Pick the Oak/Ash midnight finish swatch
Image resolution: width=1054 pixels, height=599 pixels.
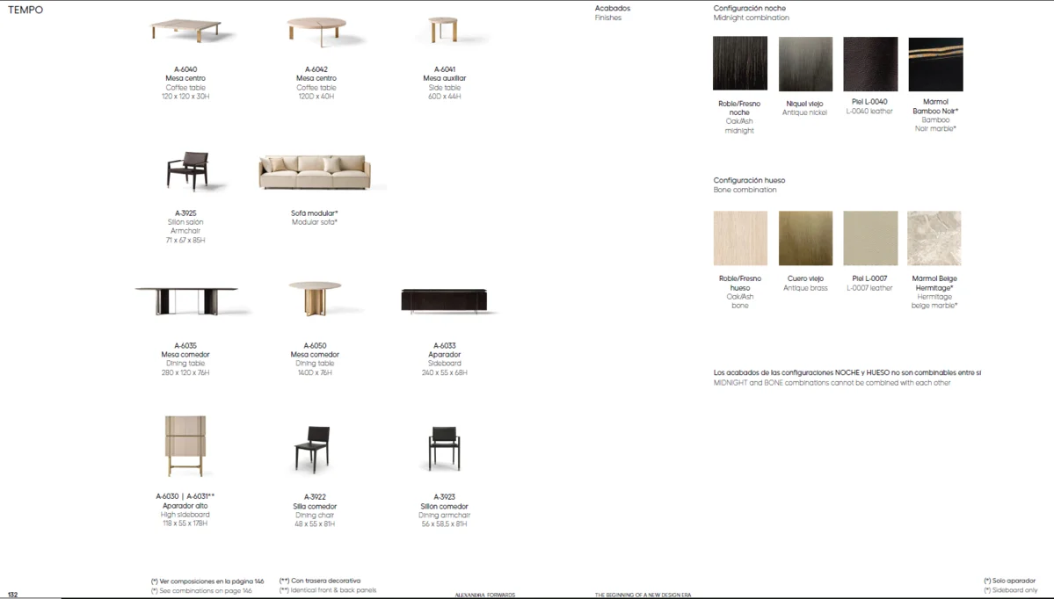point(740,63)
